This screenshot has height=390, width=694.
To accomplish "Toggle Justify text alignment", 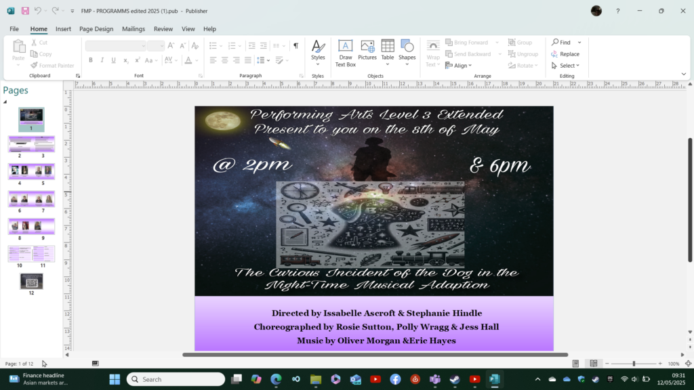I will click(247, 60).
